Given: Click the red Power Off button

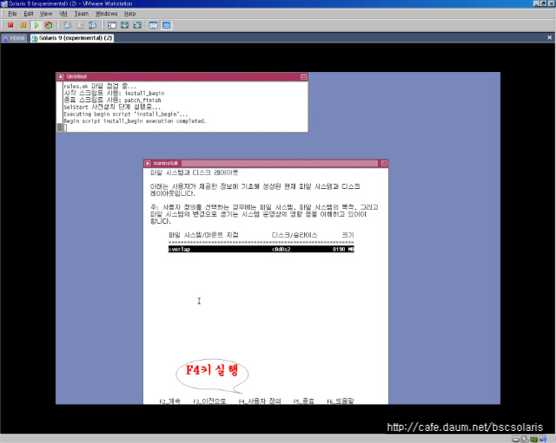Looking at the screenshot, I should pyautogui.click(x=10, y=25).
